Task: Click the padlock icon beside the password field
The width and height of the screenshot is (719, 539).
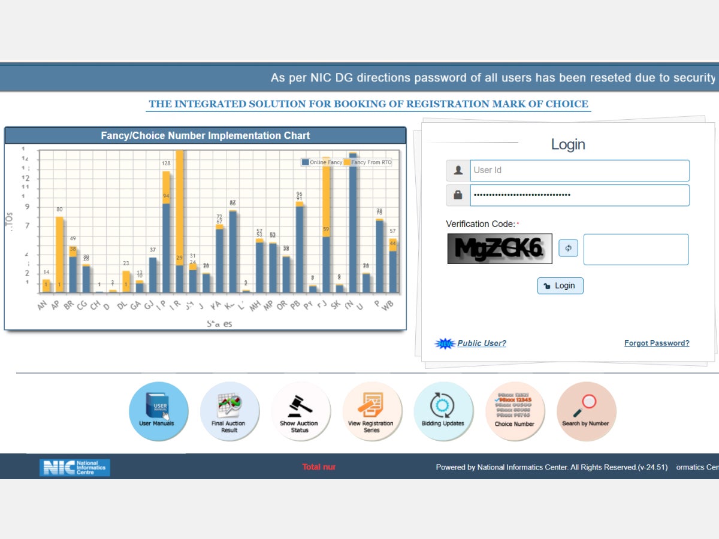Action: click(x=458, y=195)
